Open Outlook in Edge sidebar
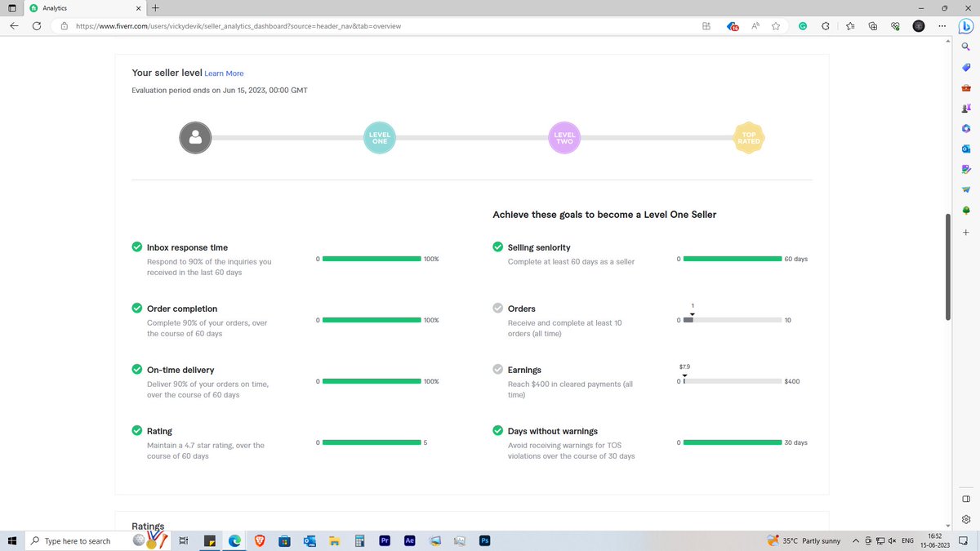This screenshot has width=980, height=551. [x=965, y=149]
